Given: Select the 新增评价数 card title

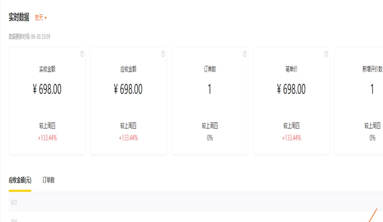Looking at the screenshot, I should coord(372,69).
